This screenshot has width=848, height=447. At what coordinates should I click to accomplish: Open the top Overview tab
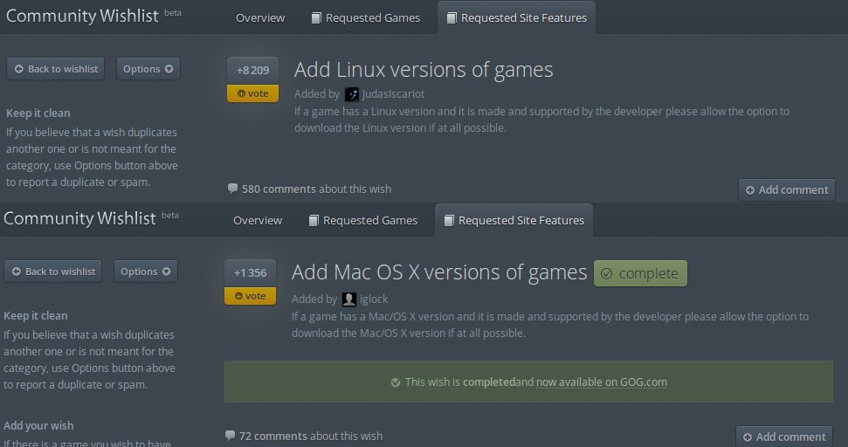[x=260, y=17]
